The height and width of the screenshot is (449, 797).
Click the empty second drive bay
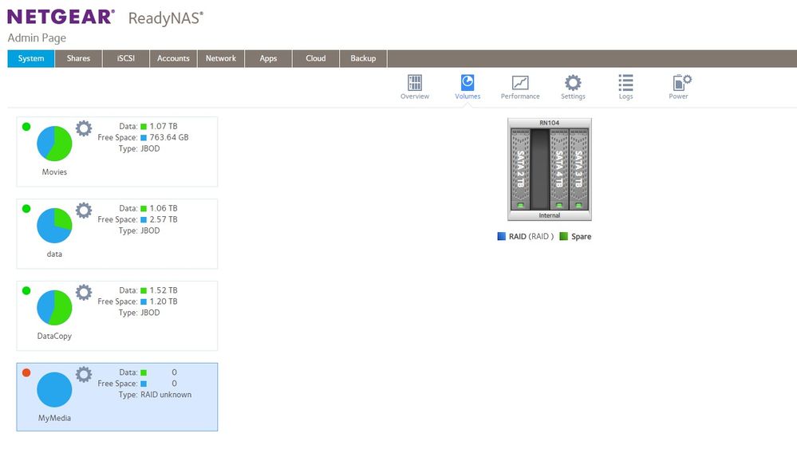(540, 169)
